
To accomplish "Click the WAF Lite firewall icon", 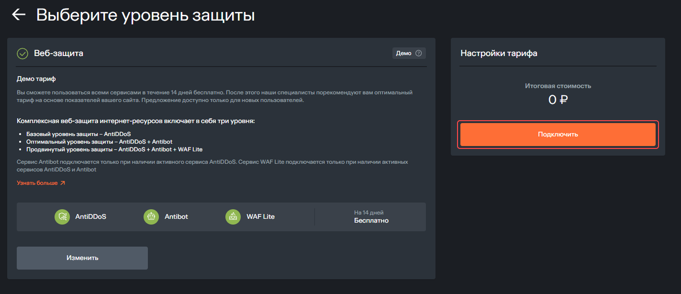I will click(233, 217).
